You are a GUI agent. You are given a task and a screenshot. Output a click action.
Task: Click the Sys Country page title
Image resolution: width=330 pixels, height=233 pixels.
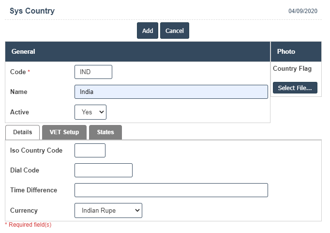click(x=32, y=11)
